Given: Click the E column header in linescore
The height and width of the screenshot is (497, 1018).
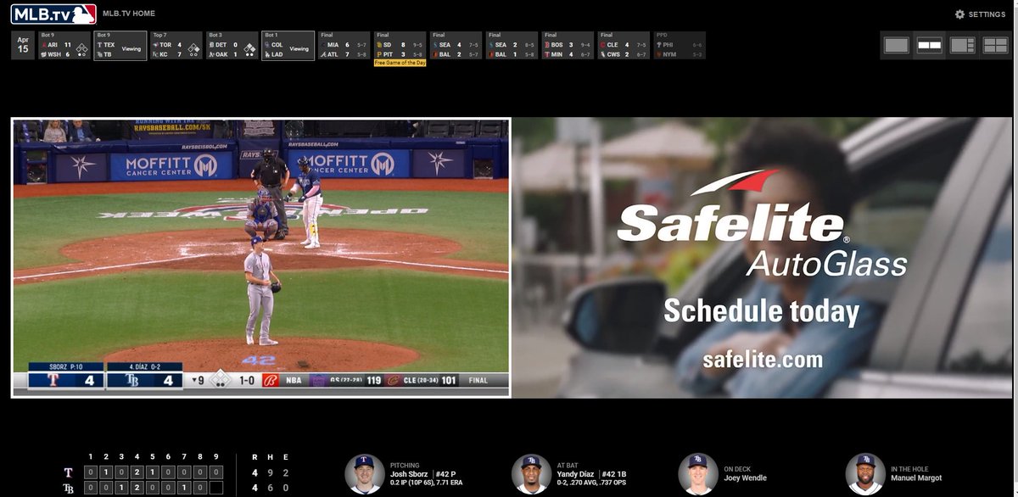Looking at the screenshot, I should (x=286, y=456).
